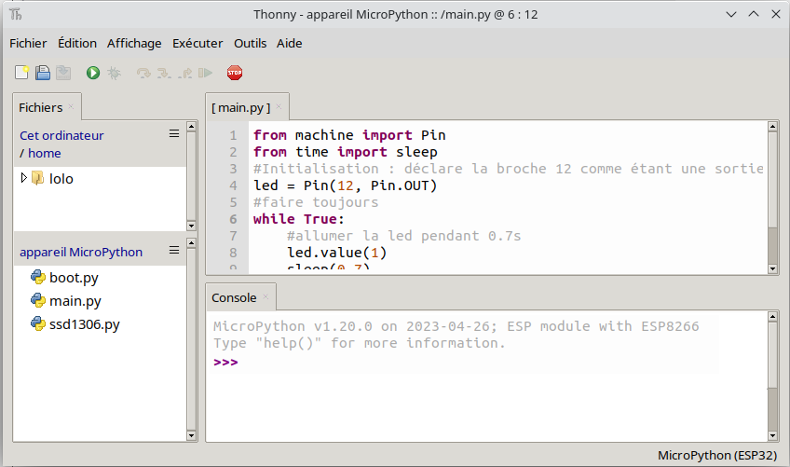Image resolution: width=790 pixels, height=467 pixels.
Task: Click the window maximize chevron in title bar
Action: tap(754, 14)
